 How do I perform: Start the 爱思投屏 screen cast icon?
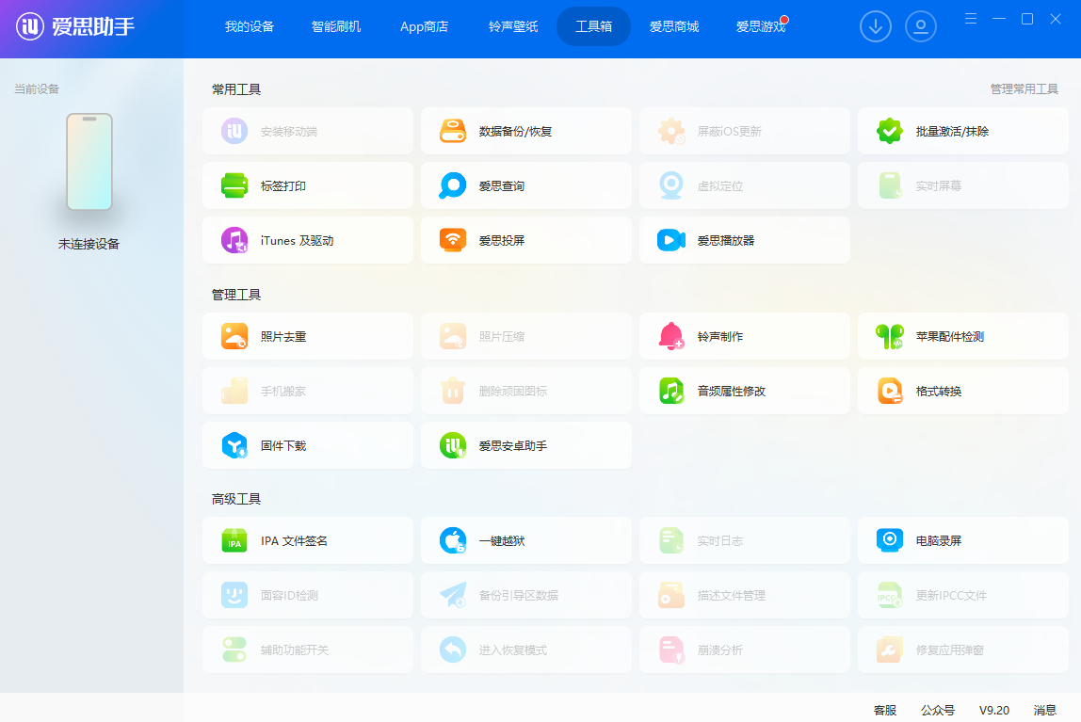(x=453, y=240)
